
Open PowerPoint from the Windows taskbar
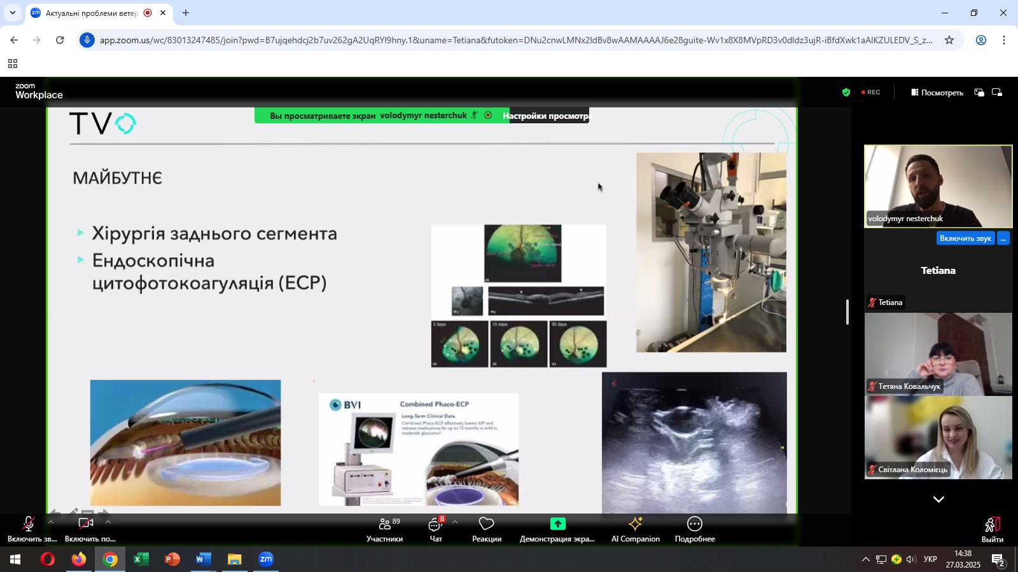172,559
